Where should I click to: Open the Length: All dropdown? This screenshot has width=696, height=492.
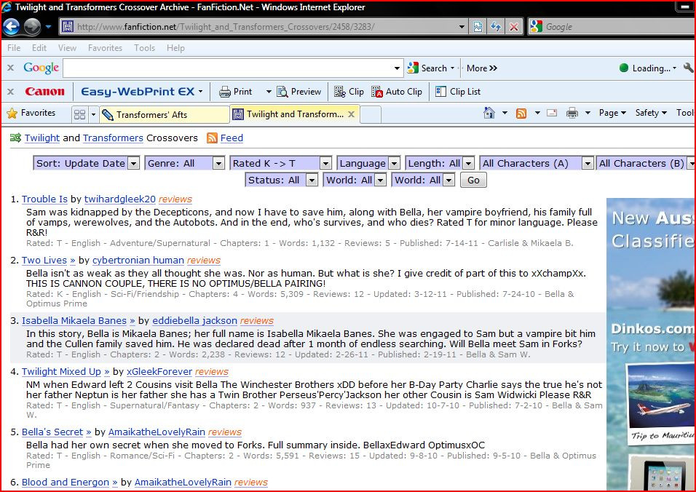(440, 163)
